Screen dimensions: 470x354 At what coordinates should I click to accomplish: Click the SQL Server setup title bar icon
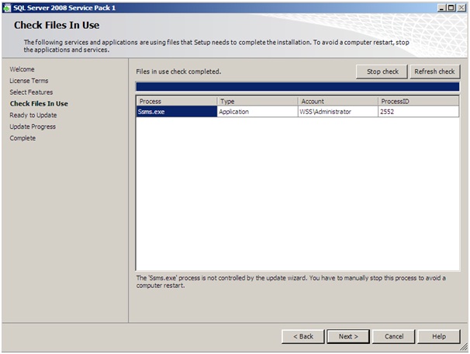tap(7, 8)
